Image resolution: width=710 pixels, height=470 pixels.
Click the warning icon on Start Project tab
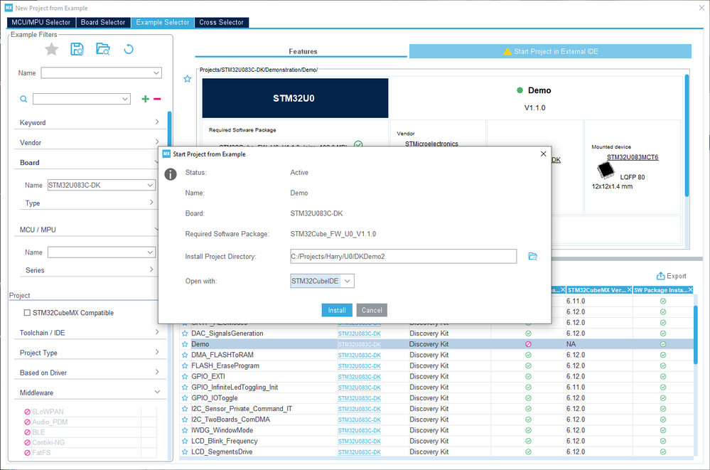coord(507,52)
